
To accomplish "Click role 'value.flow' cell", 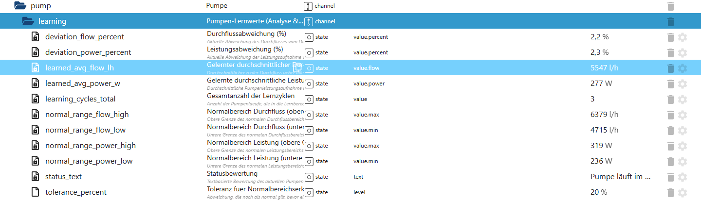I will [366, 68].
